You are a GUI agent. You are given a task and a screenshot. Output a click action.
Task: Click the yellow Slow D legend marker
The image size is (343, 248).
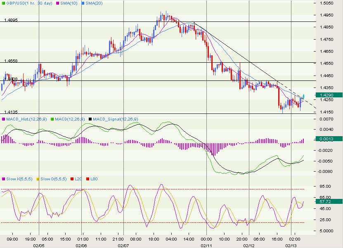tap(38, 179)
